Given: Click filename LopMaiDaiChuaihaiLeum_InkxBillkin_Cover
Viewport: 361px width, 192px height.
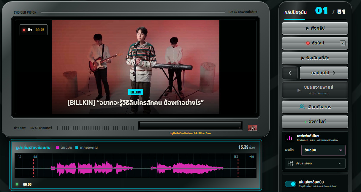Looking at the screenshot, I should 190,133.
